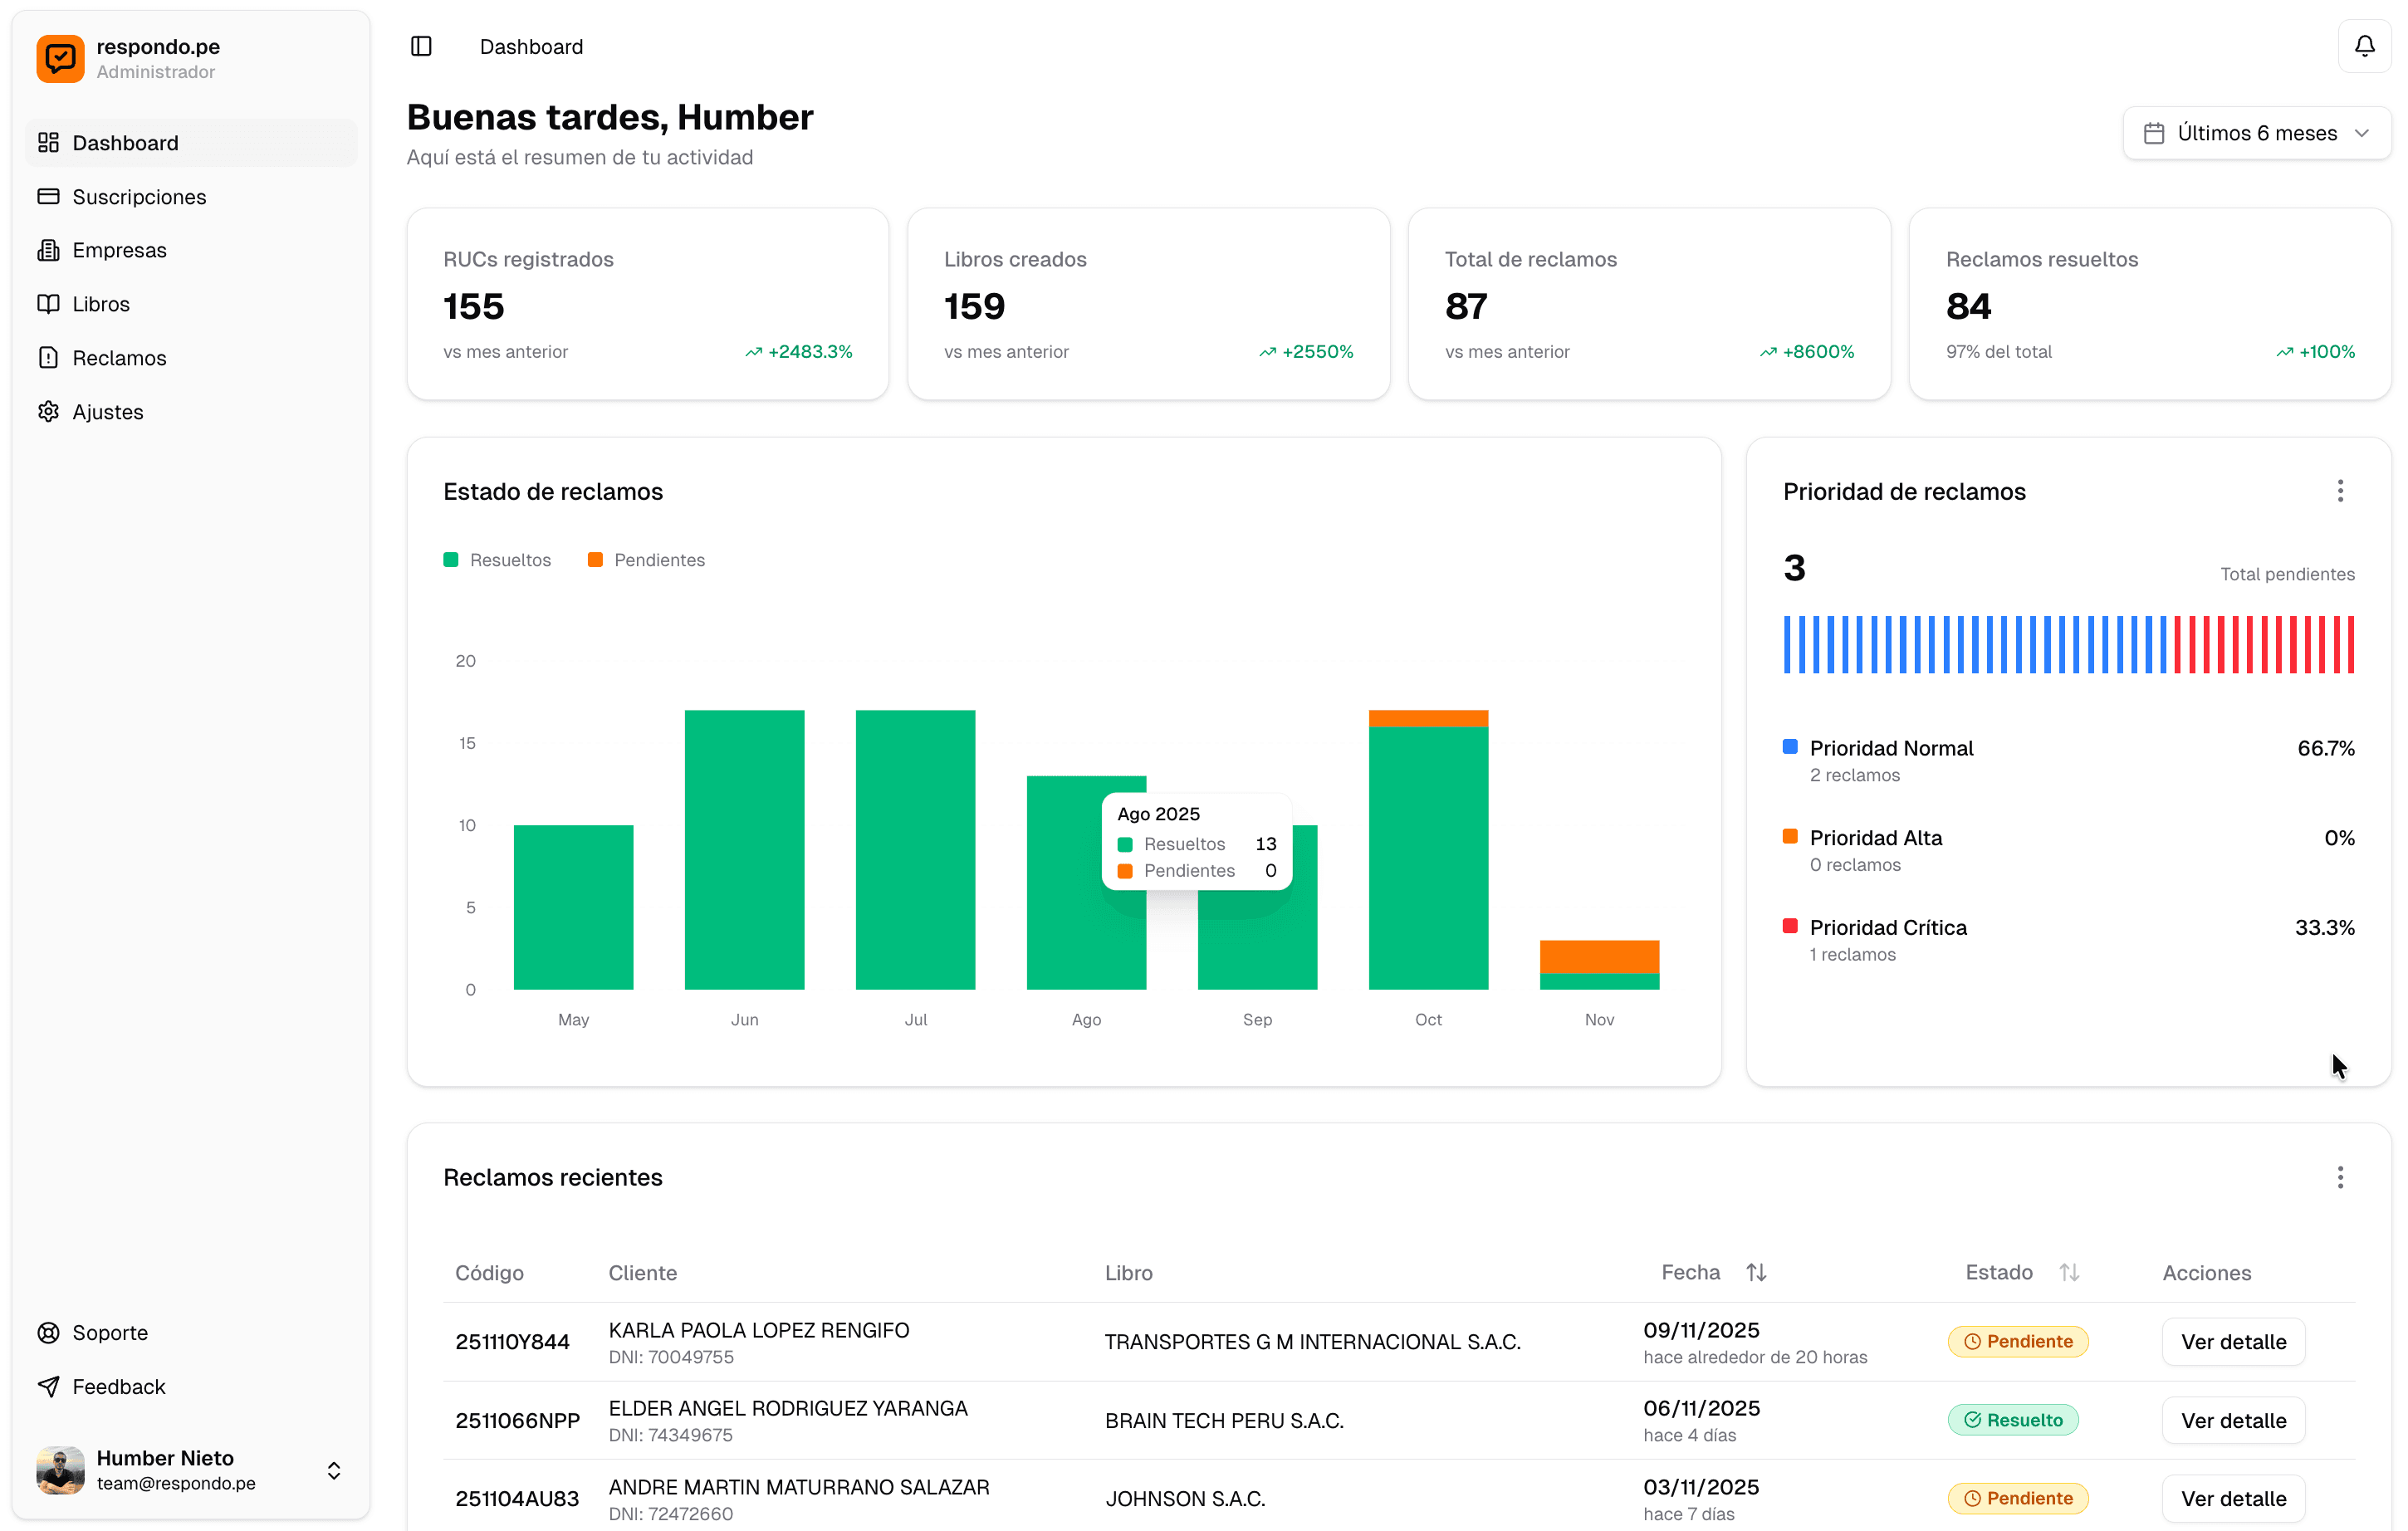Open notifications bell icon
This screenshot has height=1531, width=2408.
coord(2364,46)
